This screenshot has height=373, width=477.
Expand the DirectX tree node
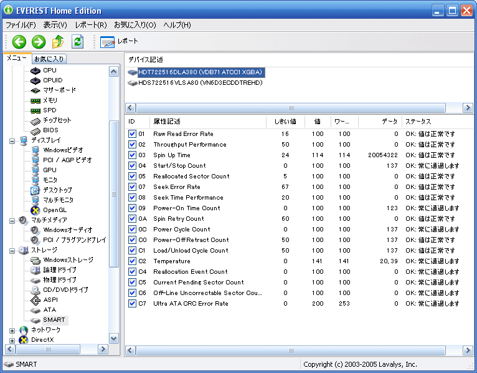[12, 341]
